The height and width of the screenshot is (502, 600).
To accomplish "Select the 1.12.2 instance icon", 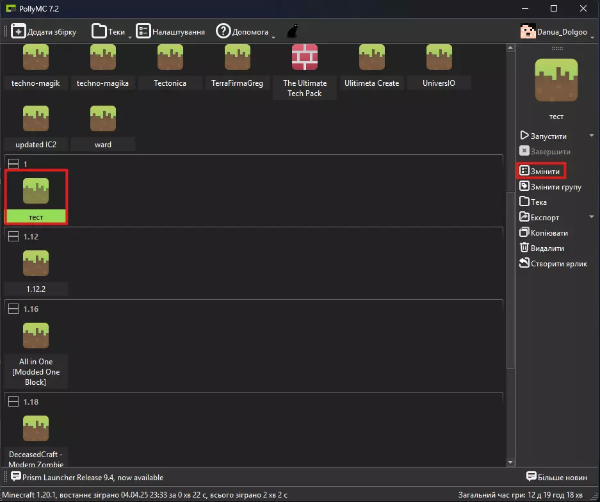I will [x=36, y=263].
